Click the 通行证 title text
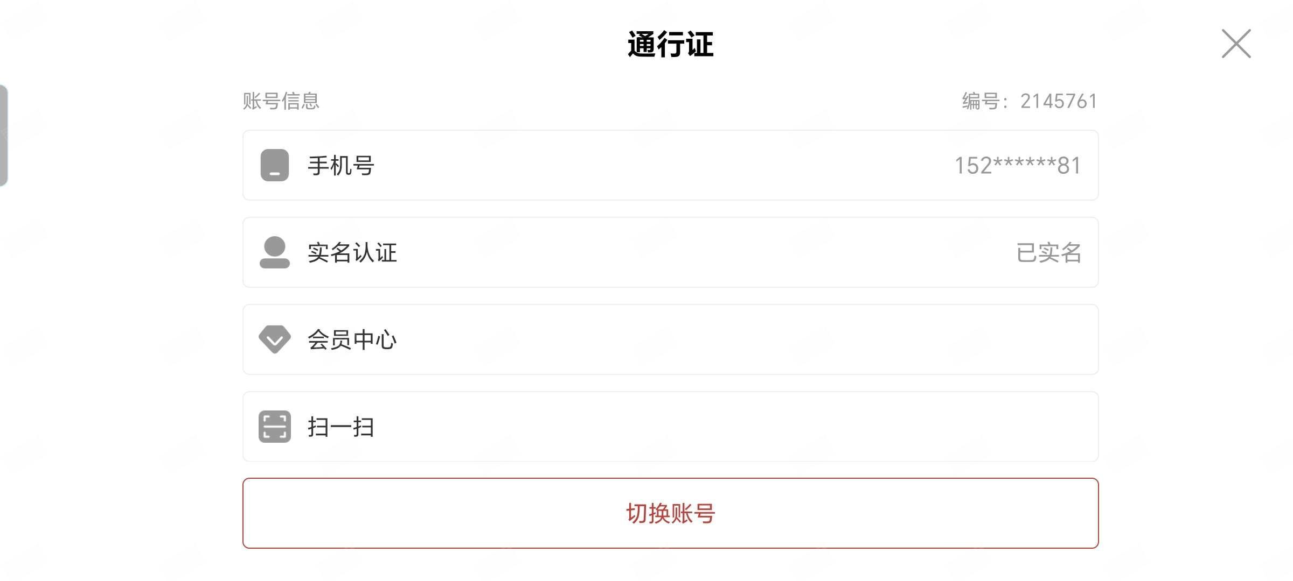1293x581 pixels. (x=671, y=44)
